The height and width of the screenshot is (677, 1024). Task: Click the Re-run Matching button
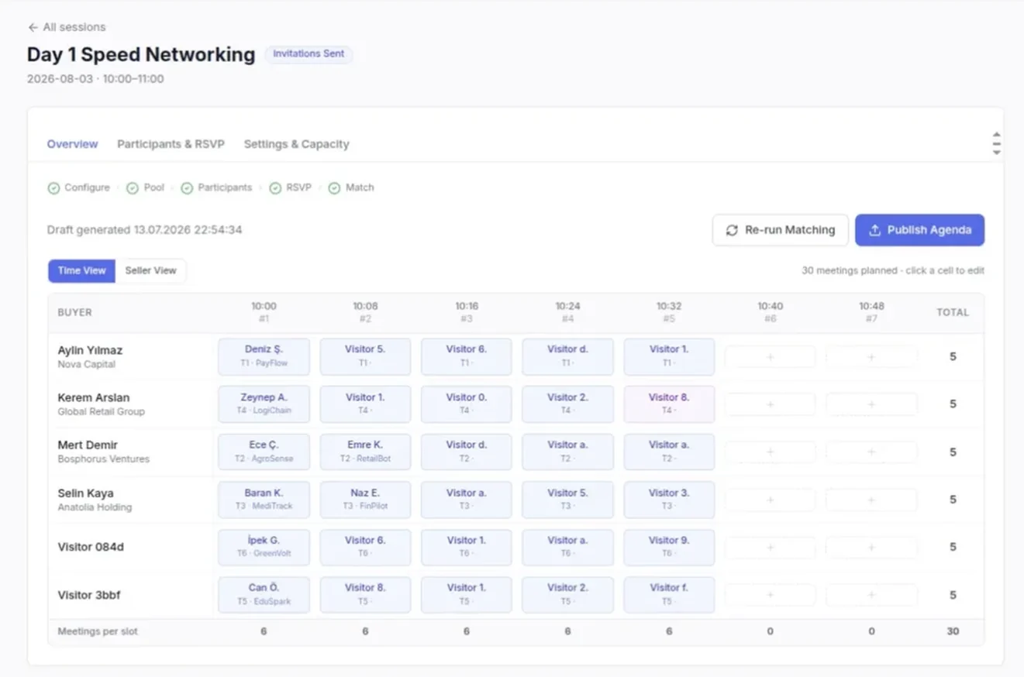780,230
